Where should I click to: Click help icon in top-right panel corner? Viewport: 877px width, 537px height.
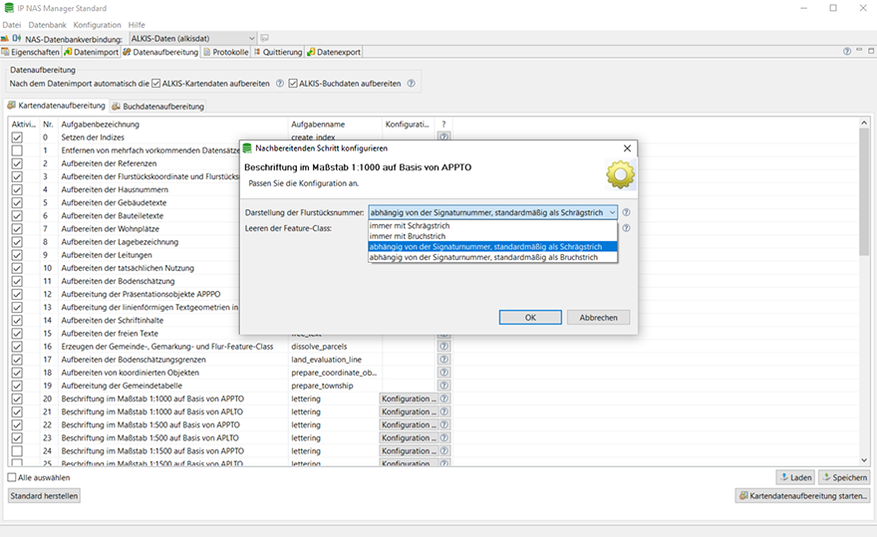(x=847, y=52)
